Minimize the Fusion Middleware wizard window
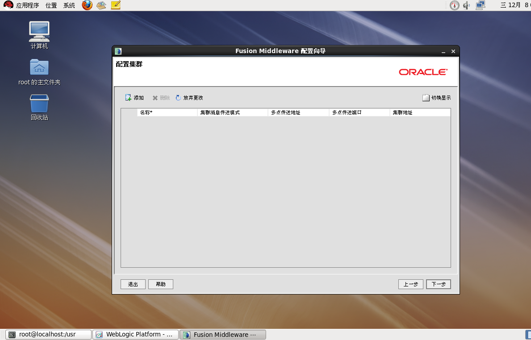 [443, 51]
